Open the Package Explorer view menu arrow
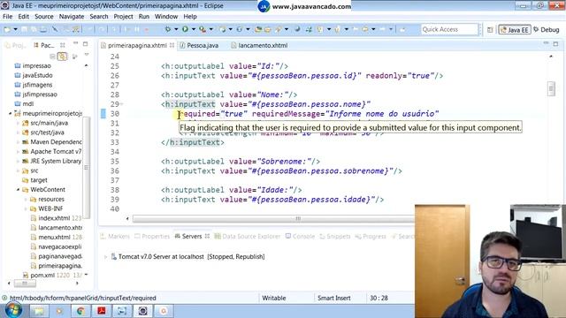Viewport: 566px width, 318px height. point(87,55)
